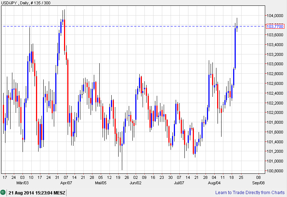The image size is (287, 197).
Task: Click the 103,4000 price axis label
Action: tap(275, 45)
